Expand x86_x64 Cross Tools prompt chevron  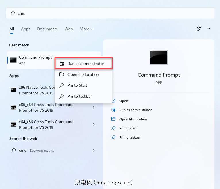tap(94, 107)
